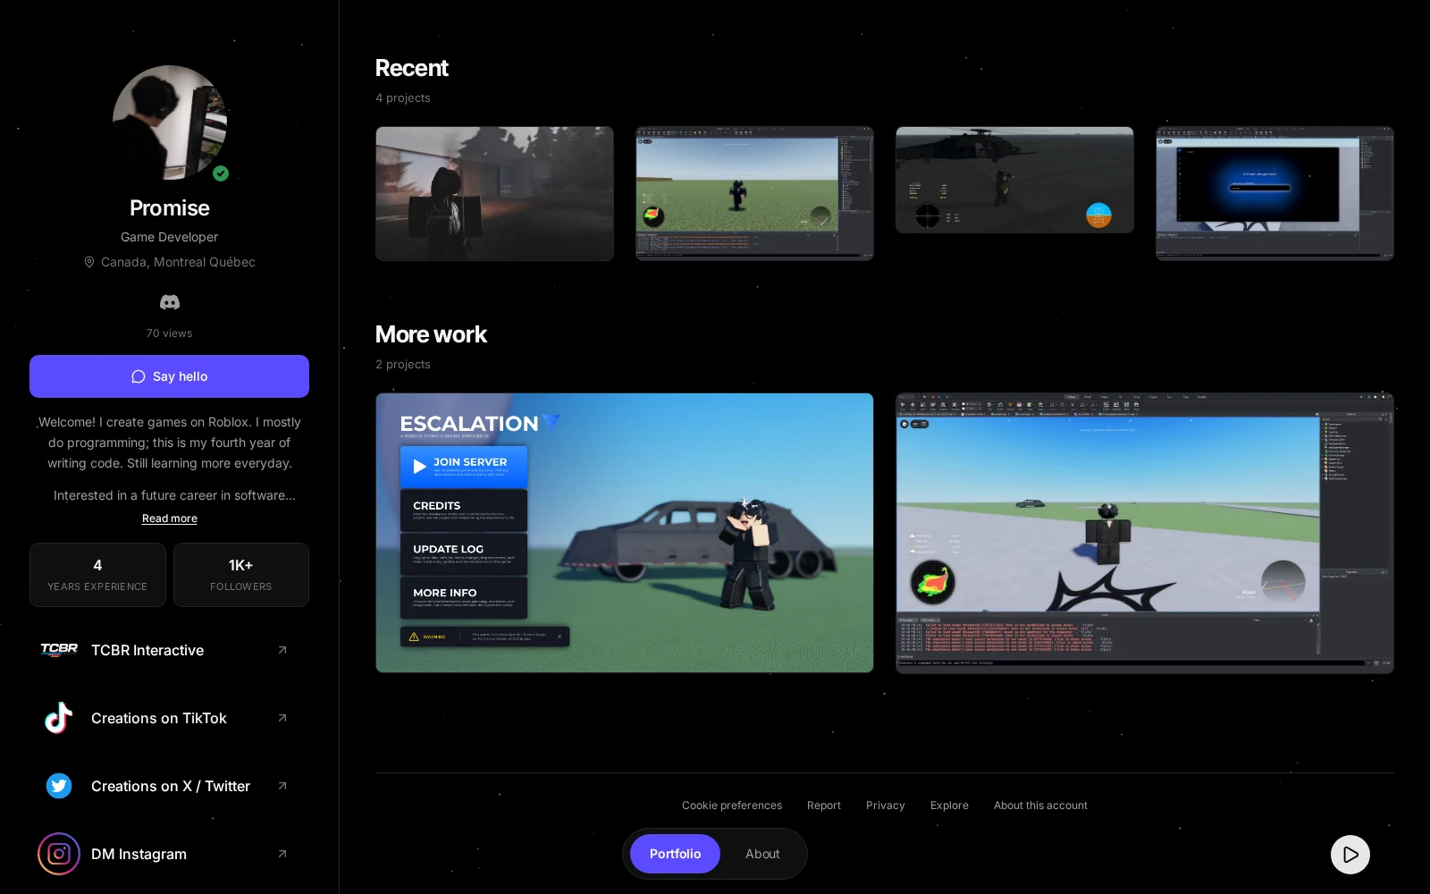
Task: Switch to the Portfolio tab
Action: coord(675,854)
